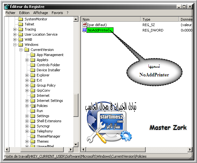The width and height of the screenshot is (197, 163).
Task: Sort values by the Nom column header
Action: pos(111,19)
